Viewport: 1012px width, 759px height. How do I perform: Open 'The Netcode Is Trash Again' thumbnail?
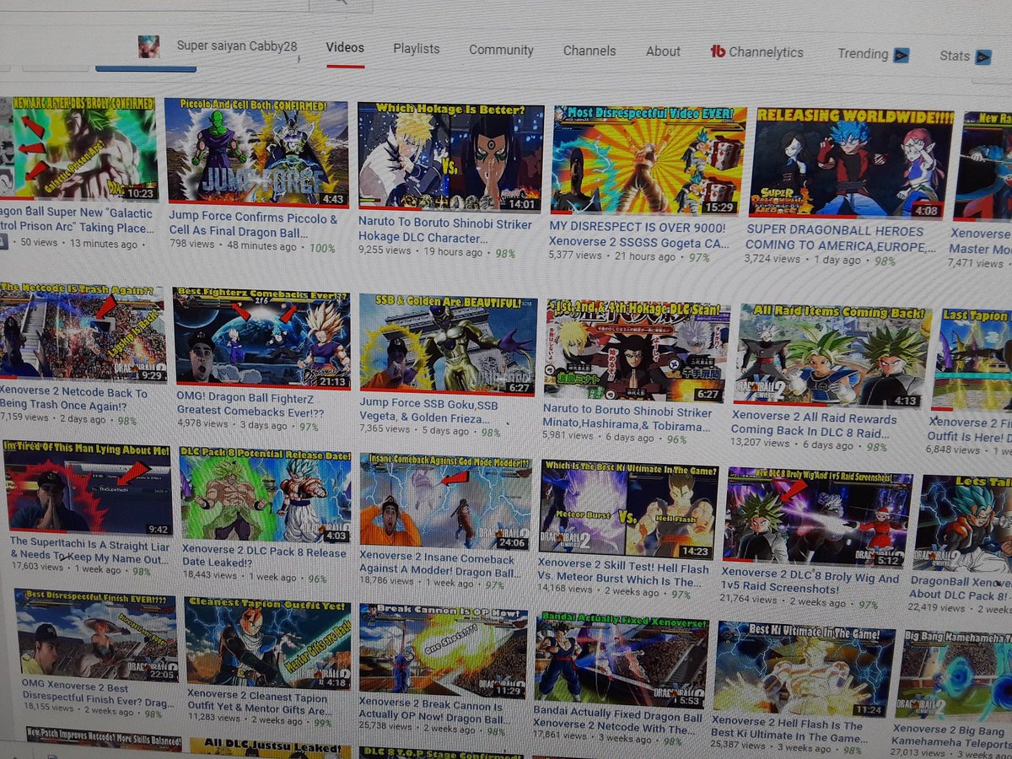click(x=82, y=334)
